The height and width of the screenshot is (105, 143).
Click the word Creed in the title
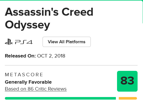77,12
